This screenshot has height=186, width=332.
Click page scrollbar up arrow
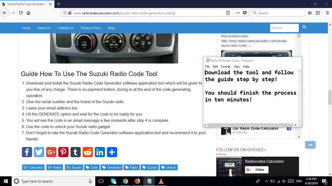pos(330,25)
